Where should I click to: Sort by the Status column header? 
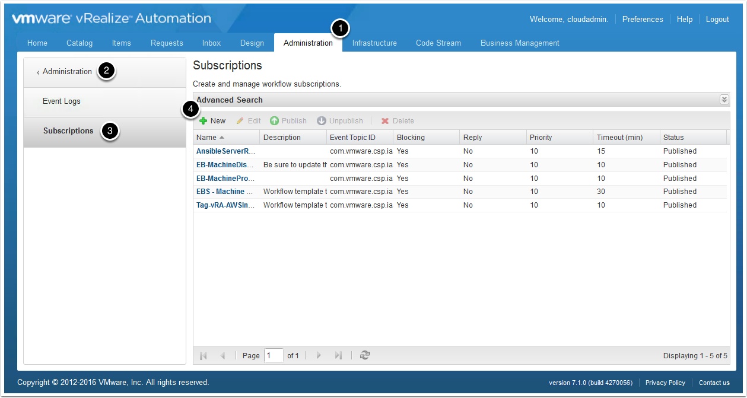point(693,138)
